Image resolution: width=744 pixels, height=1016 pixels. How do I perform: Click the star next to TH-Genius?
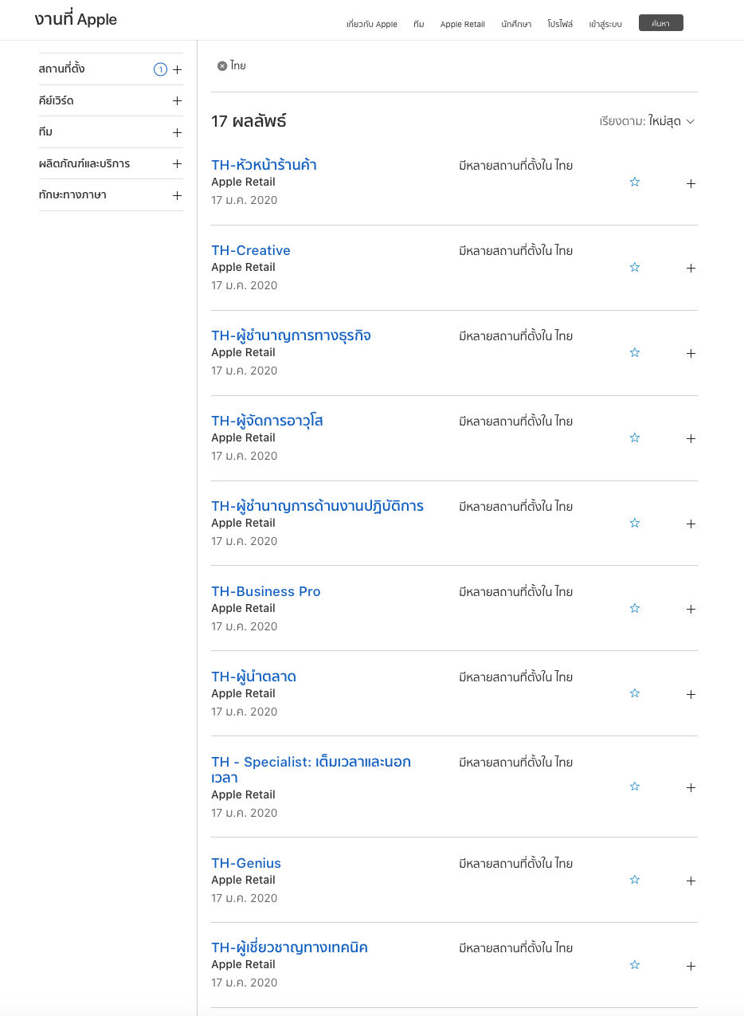click(x=634, y=880)
